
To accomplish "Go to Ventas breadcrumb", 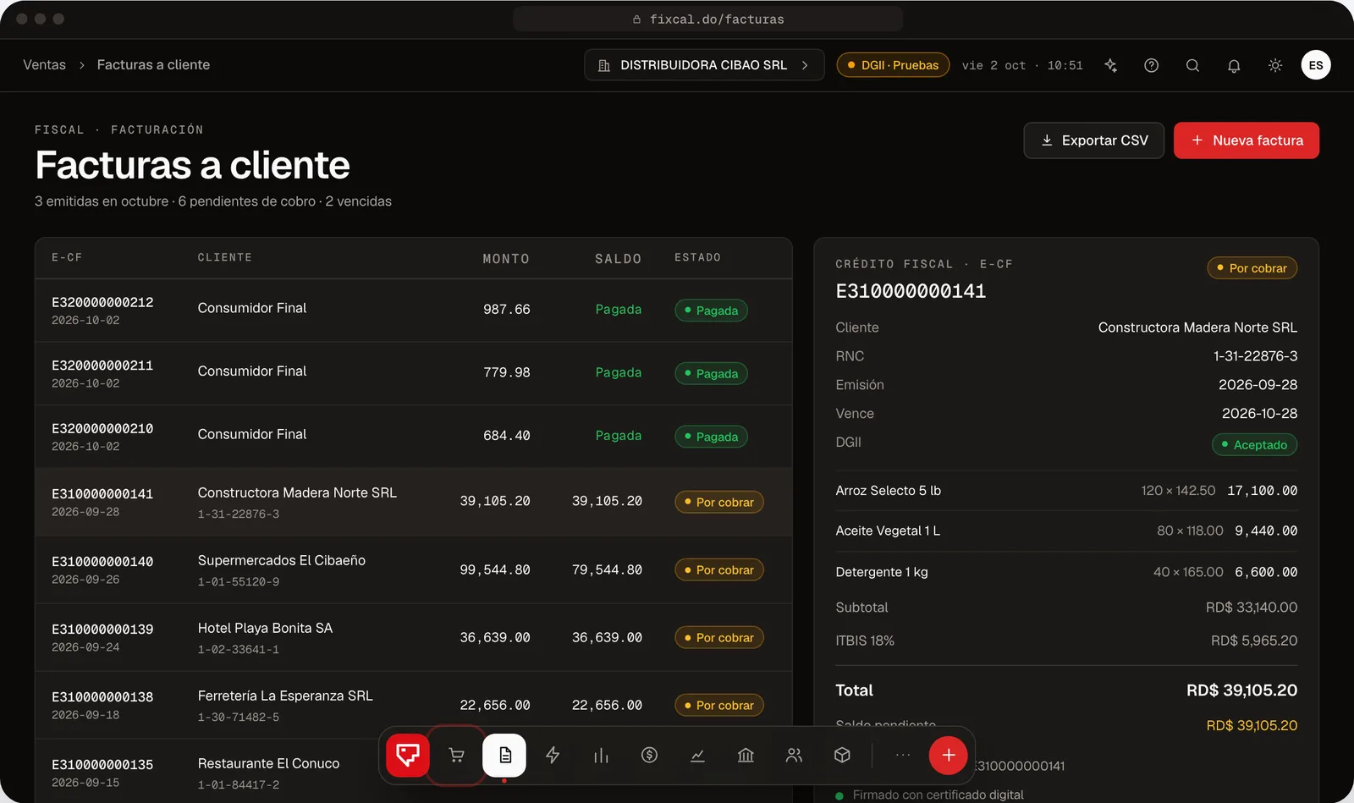I will click(x=44, y=65).
